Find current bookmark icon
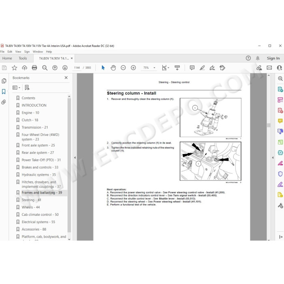The height and width of the screenshot is (284, 284). tap(27, 88)
